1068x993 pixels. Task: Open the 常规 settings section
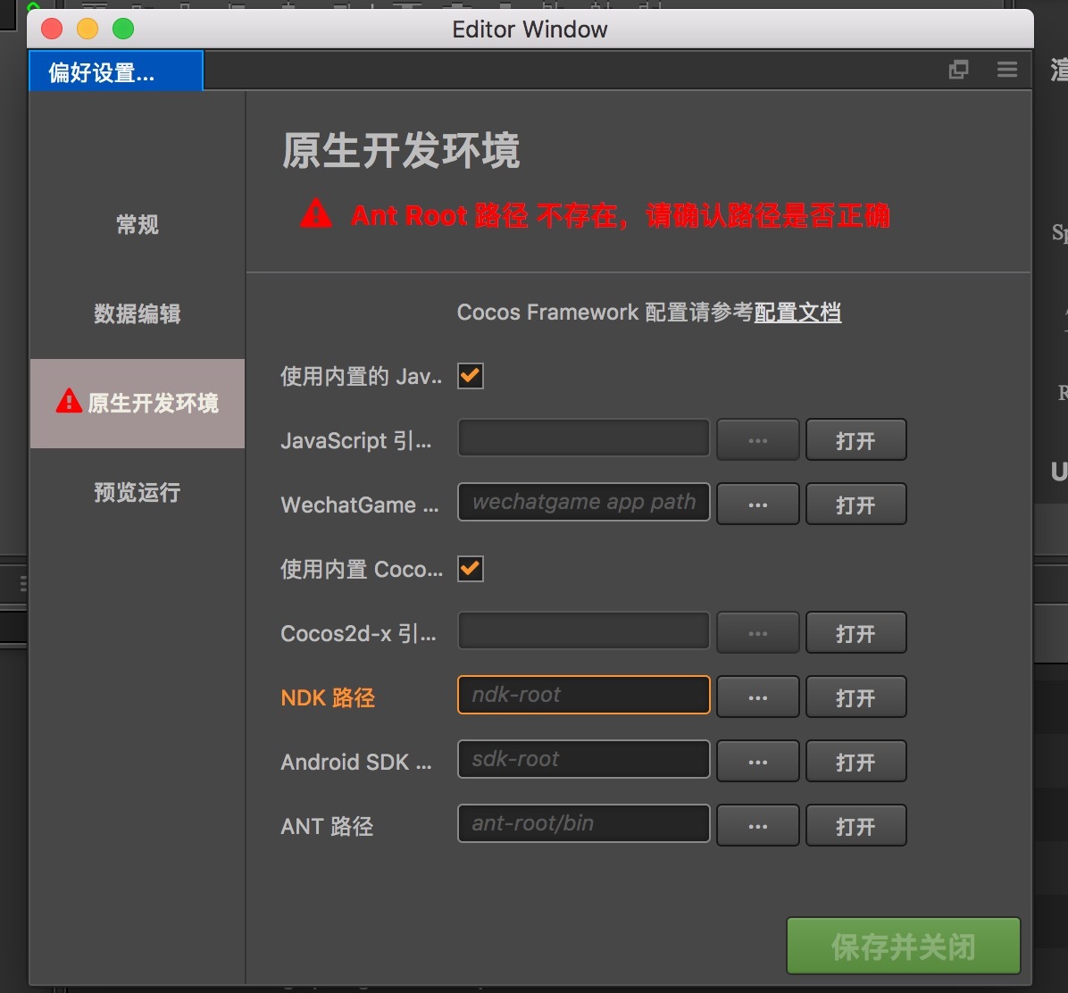tap(137, 224)
